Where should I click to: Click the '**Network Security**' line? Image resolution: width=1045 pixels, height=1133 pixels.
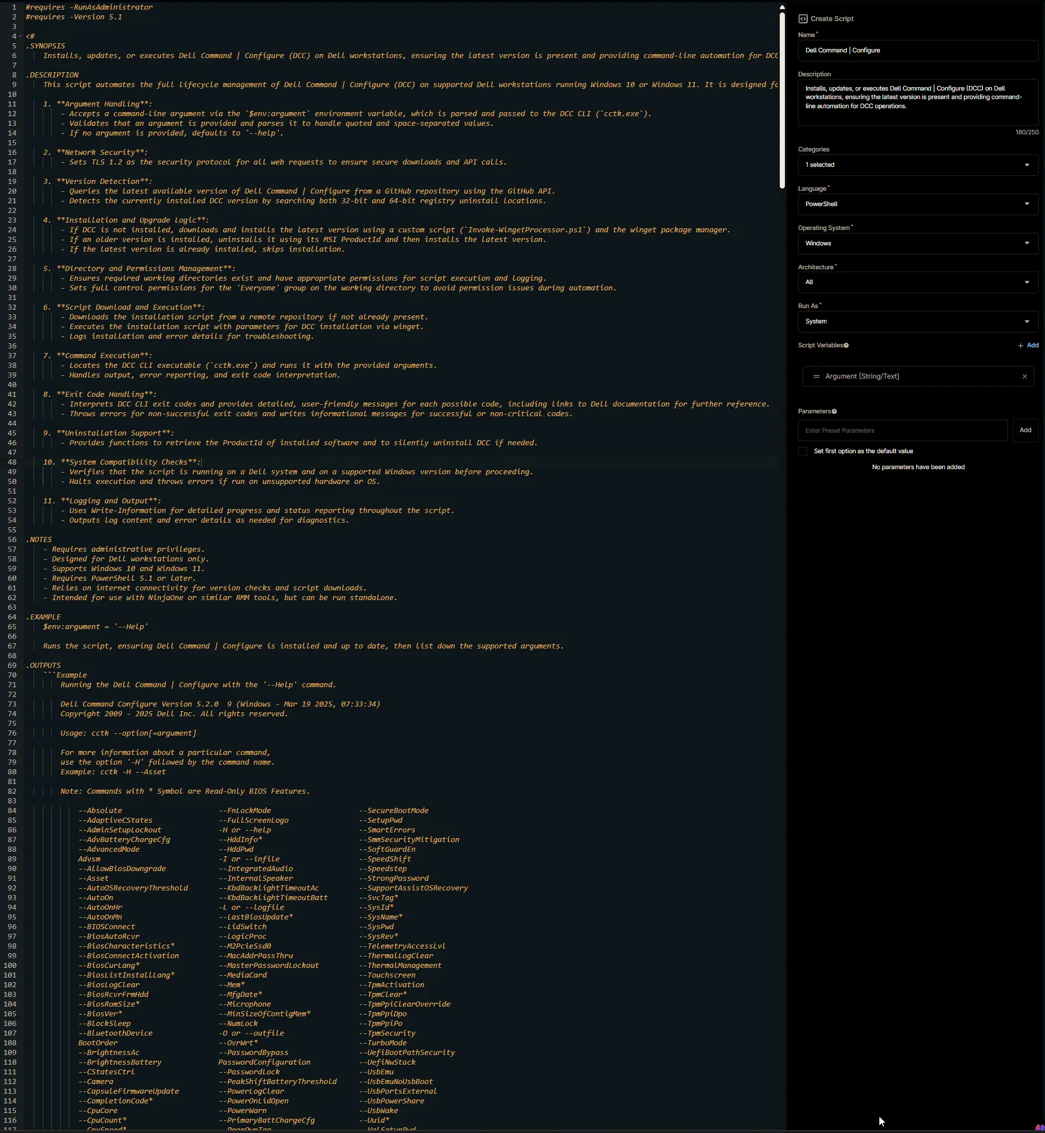[96, 153]
